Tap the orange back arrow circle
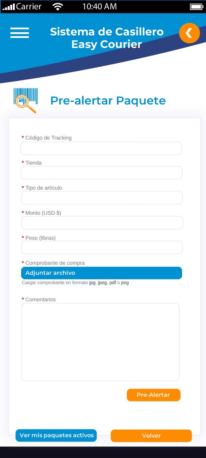 coord(190,33)
